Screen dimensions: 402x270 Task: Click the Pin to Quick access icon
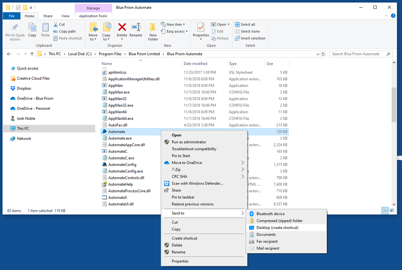[x=15, y=27]
